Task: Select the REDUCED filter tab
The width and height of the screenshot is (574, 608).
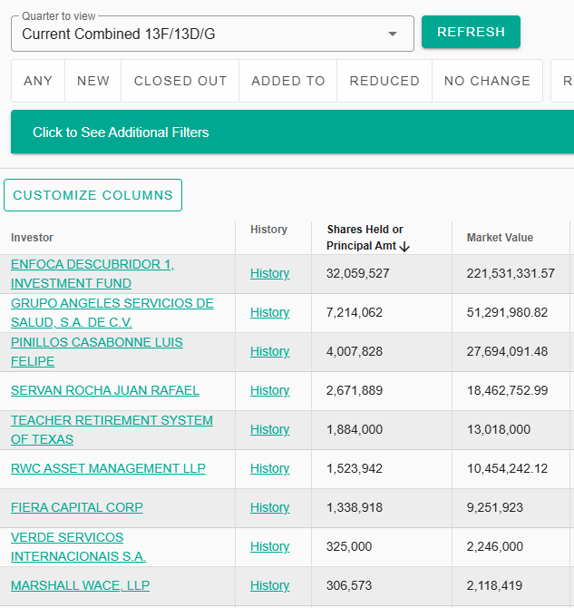Action: tap(384, 81)
